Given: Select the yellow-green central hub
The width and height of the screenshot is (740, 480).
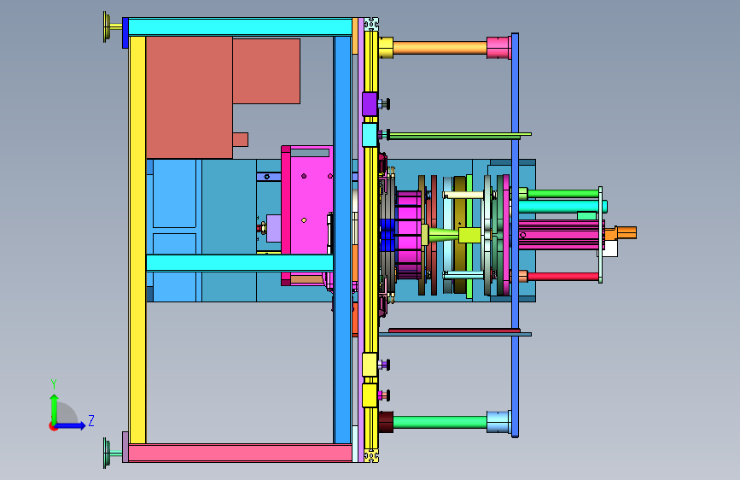Looking at the screenshot, I should tap(469, 235).
